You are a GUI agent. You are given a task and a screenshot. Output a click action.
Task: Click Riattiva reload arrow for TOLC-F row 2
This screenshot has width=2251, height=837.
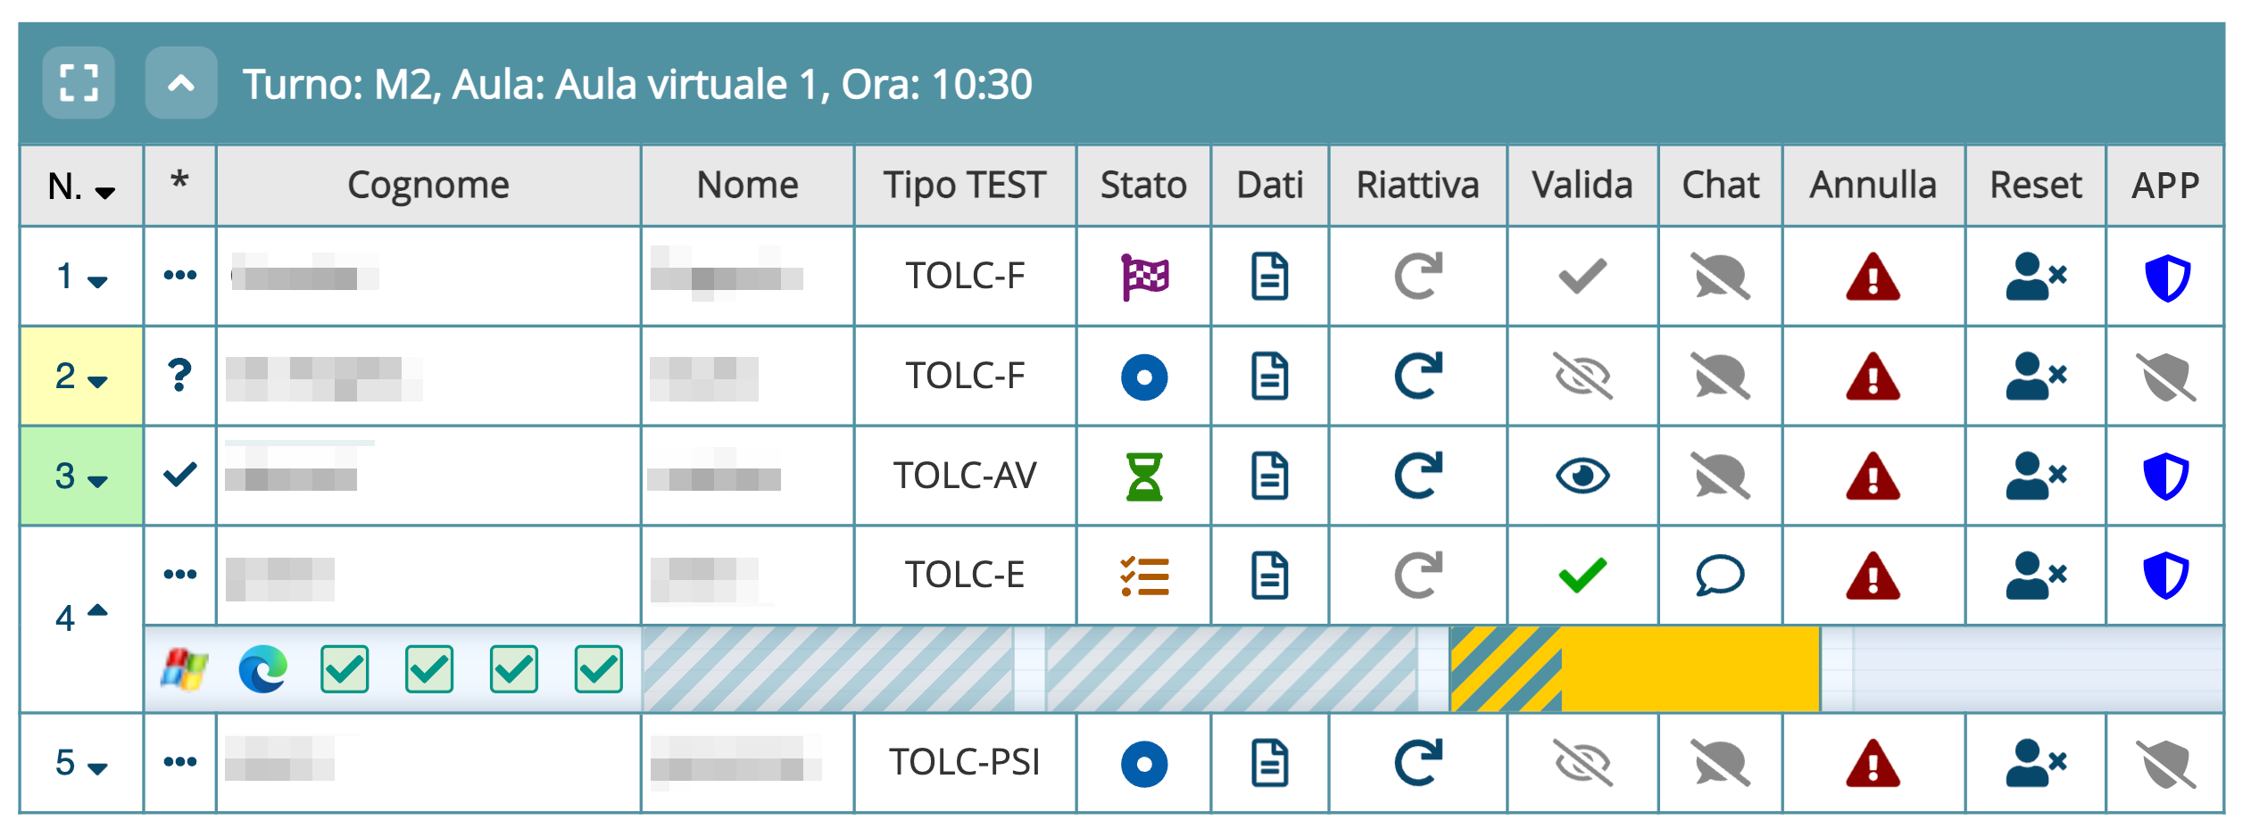1417,377
